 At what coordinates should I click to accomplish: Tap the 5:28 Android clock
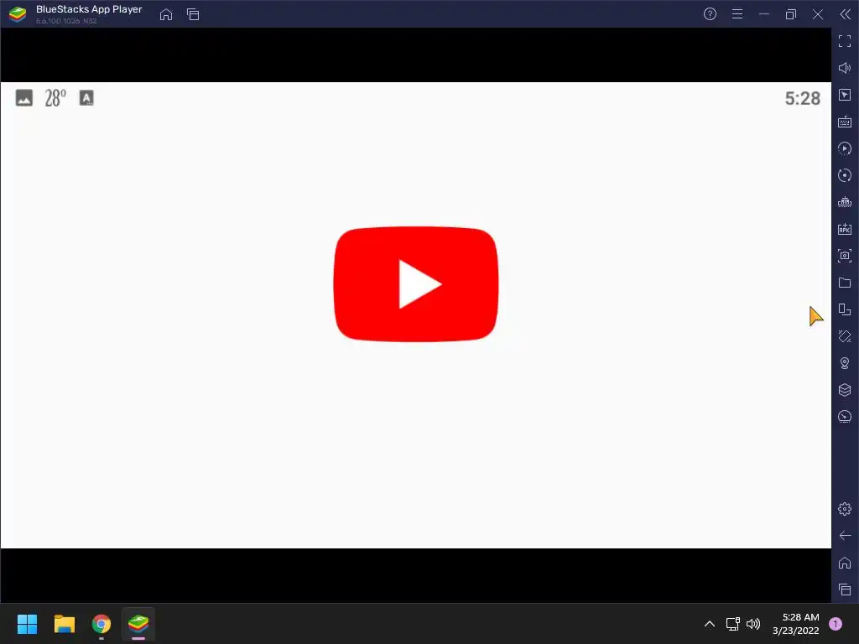803,99
